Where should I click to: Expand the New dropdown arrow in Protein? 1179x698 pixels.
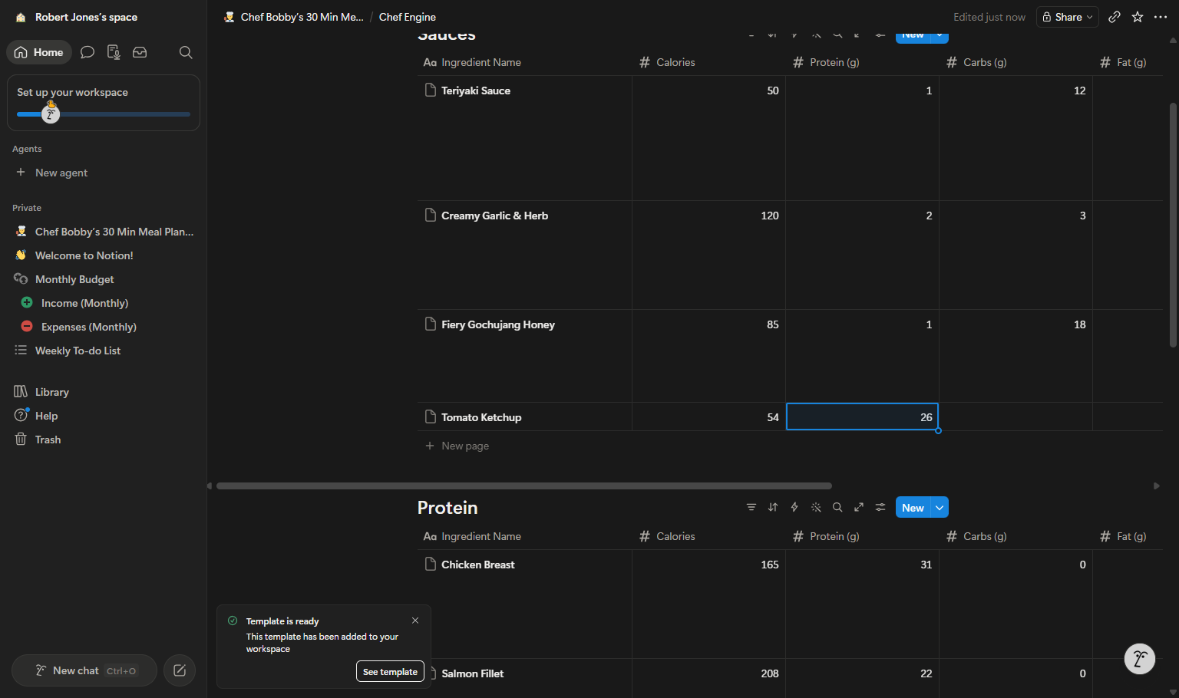[x=940, y=508]
